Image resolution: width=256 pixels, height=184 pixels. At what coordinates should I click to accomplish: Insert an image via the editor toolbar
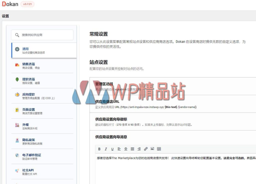[x=152, y=149]
